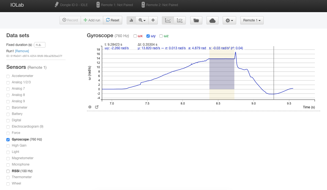
Task: Click the Fixed duration input field
Action: coord(40,45)
